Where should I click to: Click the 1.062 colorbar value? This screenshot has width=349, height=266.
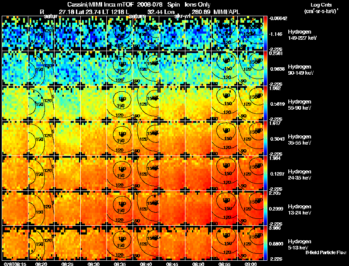point(275,88)
